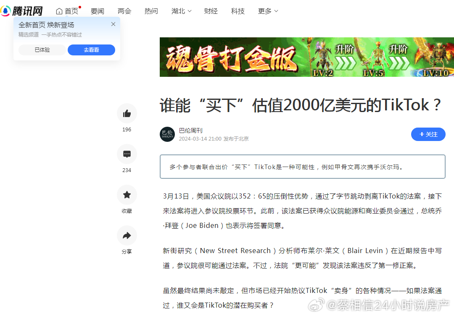Go to 首页 home tab

(x=67, y=11)
